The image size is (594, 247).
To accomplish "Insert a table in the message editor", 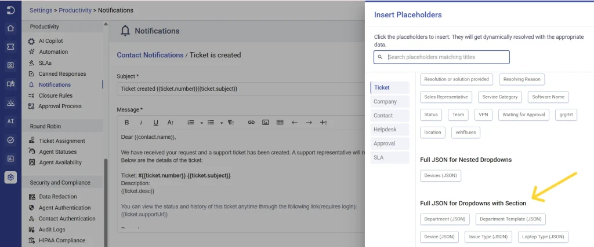I will tap(280, 123).
